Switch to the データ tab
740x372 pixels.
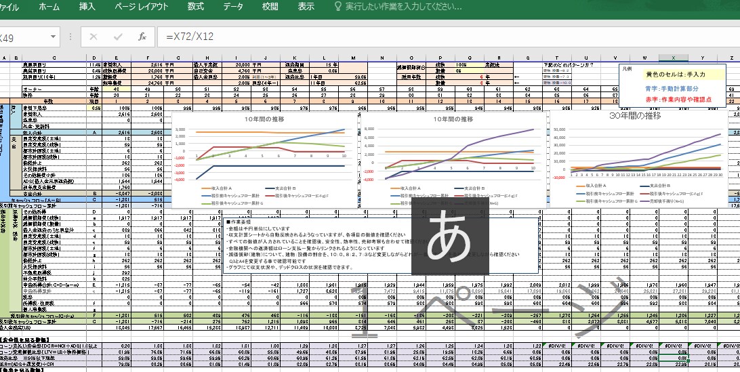233,7
